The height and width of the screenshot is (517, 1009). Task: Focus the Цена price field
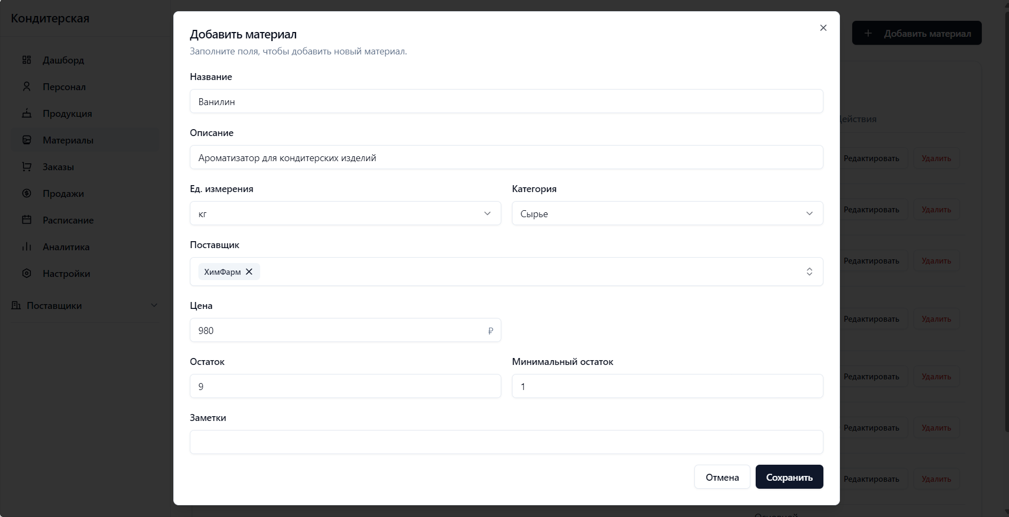[339, 330]
